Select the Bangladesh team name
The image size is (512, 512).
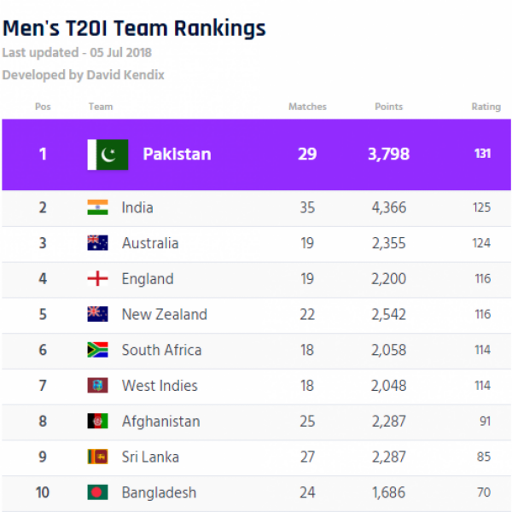(159, 492)
